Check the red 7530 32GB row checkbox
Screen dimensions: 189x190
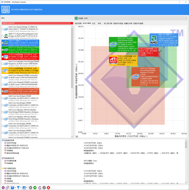click(x=3, y=57)
